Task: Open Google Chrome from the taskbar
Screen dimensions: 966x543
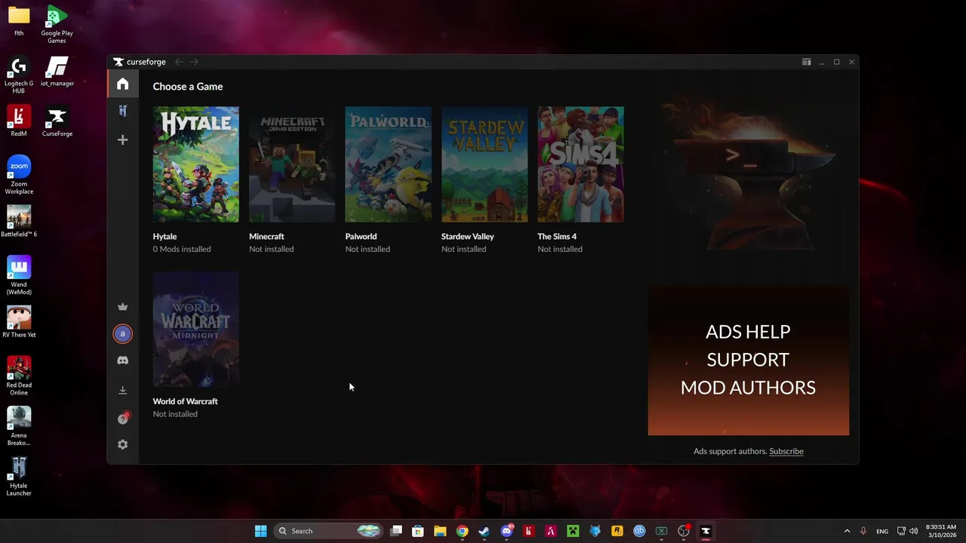Action: tap(462, 531)
